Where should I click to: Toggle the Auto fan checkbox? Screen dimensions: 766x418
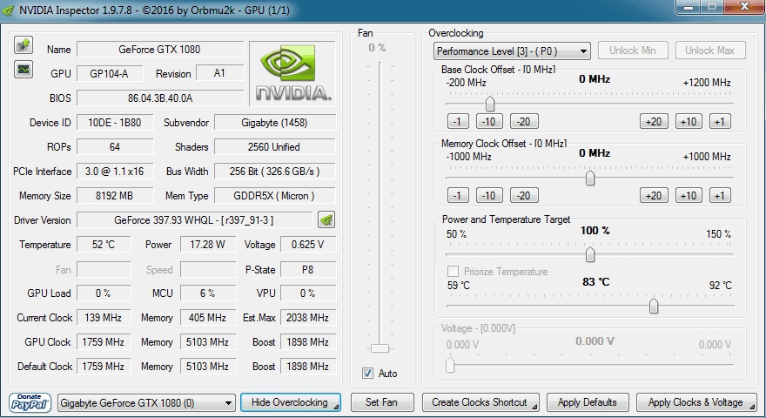click(x=367, y=374)
